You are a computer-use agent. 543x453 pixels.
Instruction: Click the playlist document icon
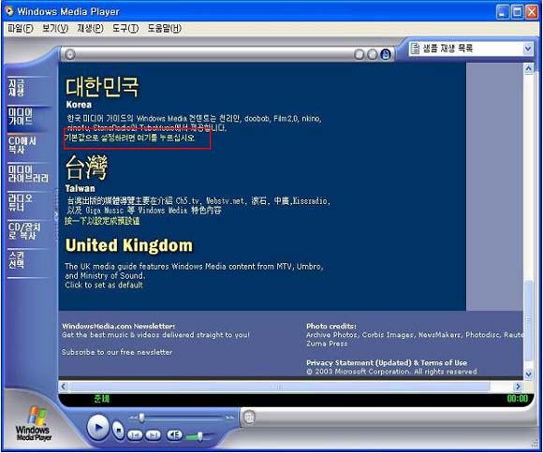[x=414, y=49]
